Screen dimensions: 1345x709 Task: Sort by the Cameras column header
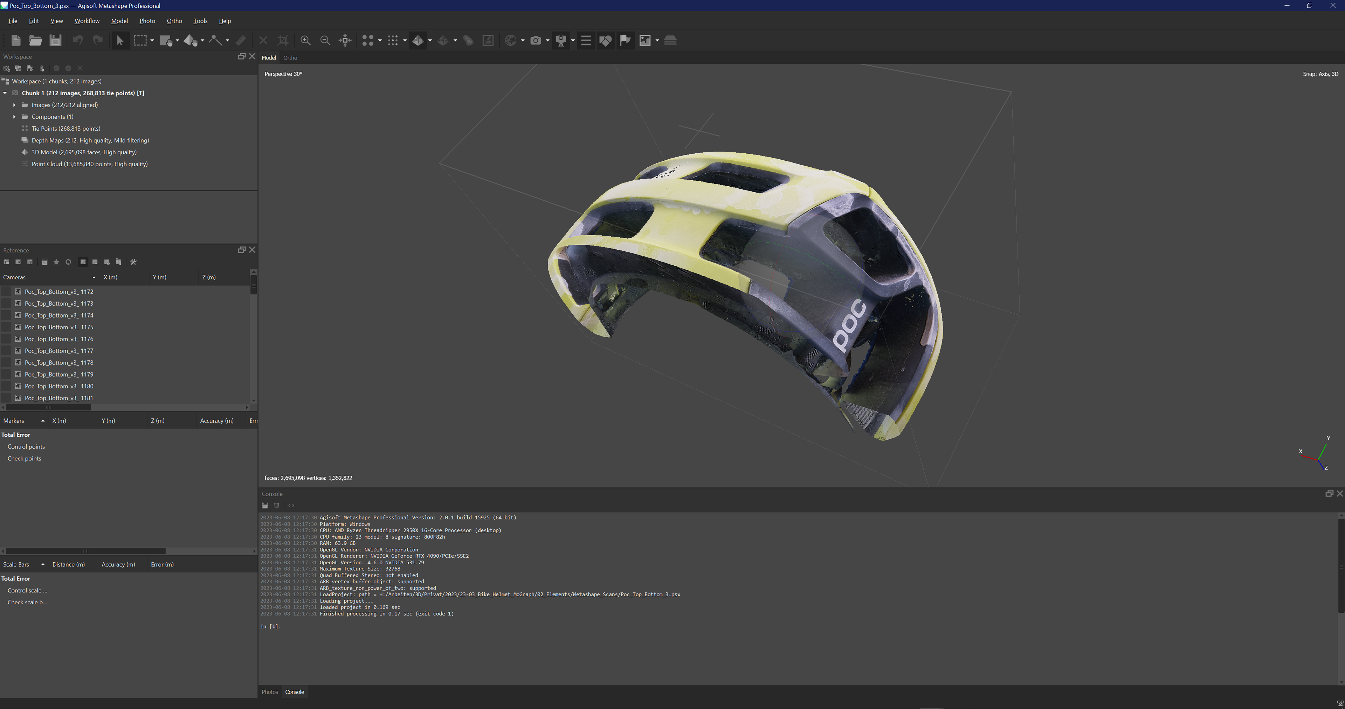pos(50,277)
